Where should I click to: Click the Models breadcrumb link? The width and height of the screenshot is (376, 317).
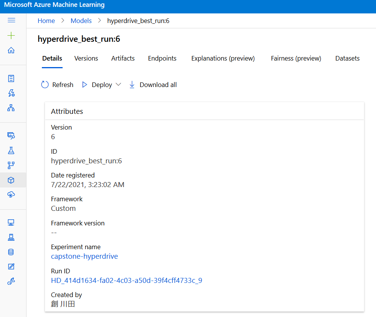point(81,21)
